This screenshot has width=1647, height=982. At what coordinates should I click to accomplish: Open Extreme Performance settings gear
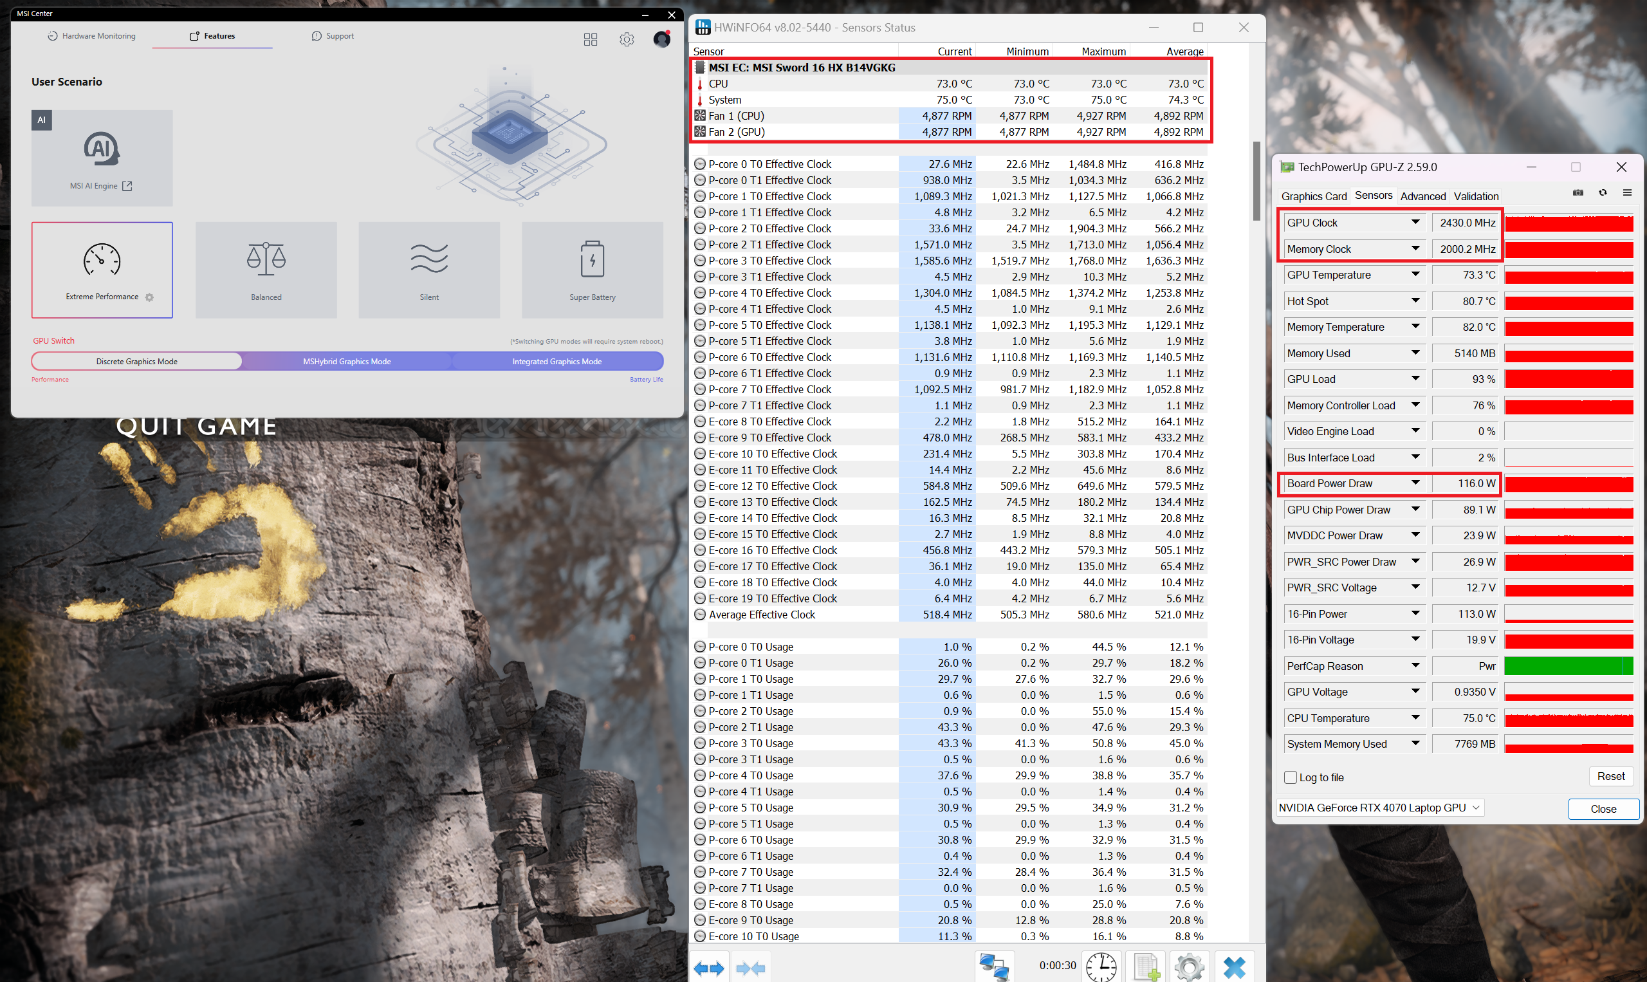point(149,297)
